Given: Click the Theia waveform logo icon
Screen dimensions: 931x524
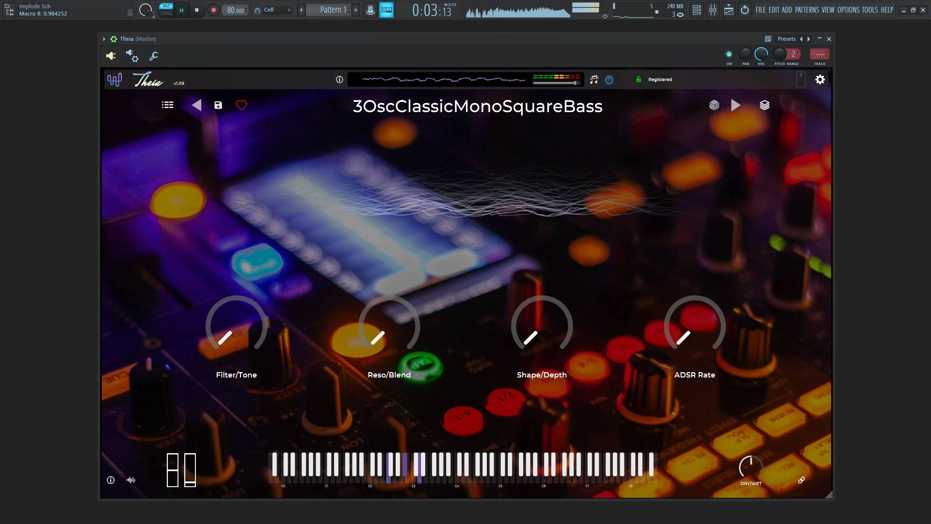Looking at the screenshot, I should click(114, 80).
